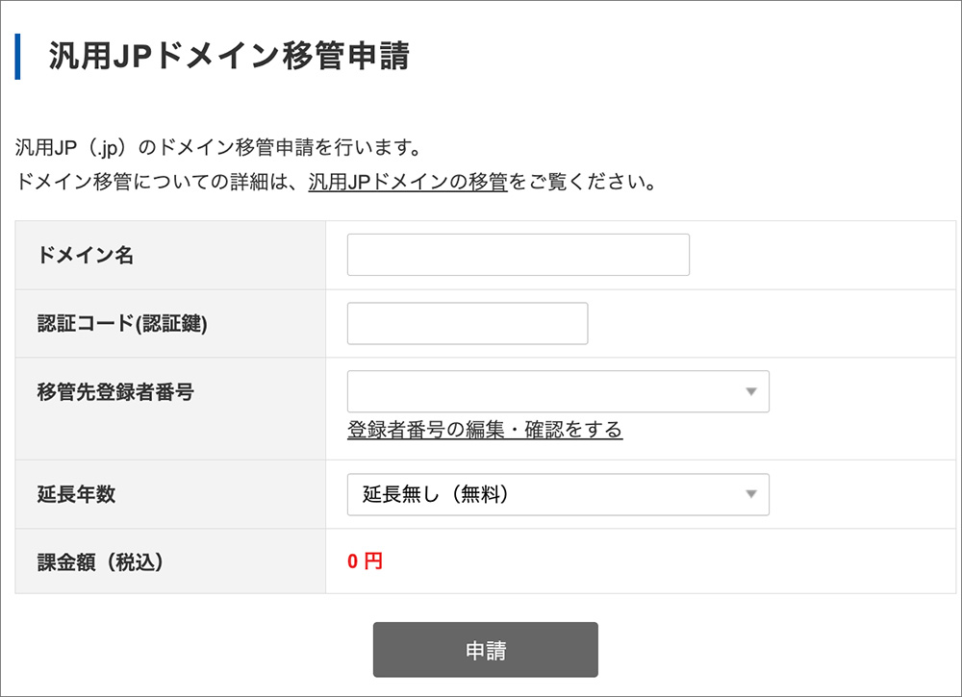
Task: Click the 認証コード(認証鍵) label
Action: click(122, 323)
